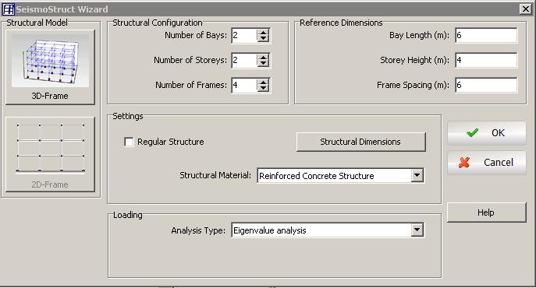Image resolution: width=536 pixels, height=288 pixels.
Task: Open the Structural Dimensions dialog
Action: pyautogui.click(x=361, y=142)
